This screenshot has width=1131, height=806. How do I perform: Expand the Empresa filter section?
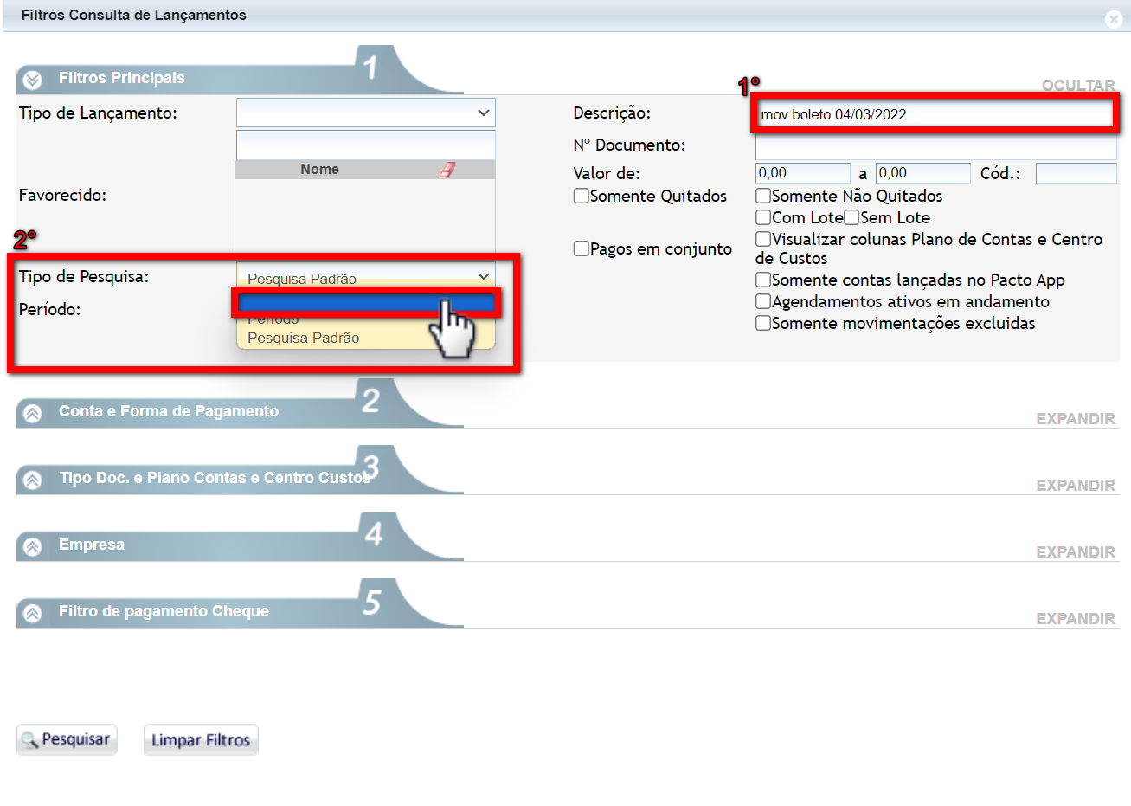(1075, 551)
